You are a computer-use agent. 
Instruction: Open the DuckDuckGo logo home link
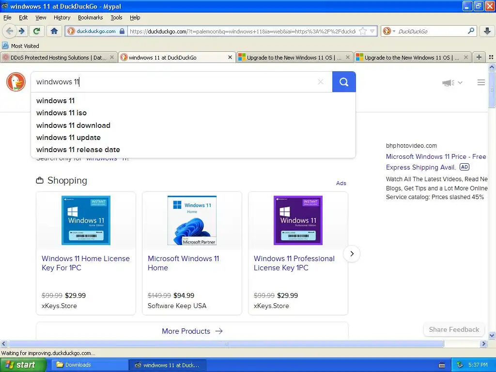click(x=16, y=81)
